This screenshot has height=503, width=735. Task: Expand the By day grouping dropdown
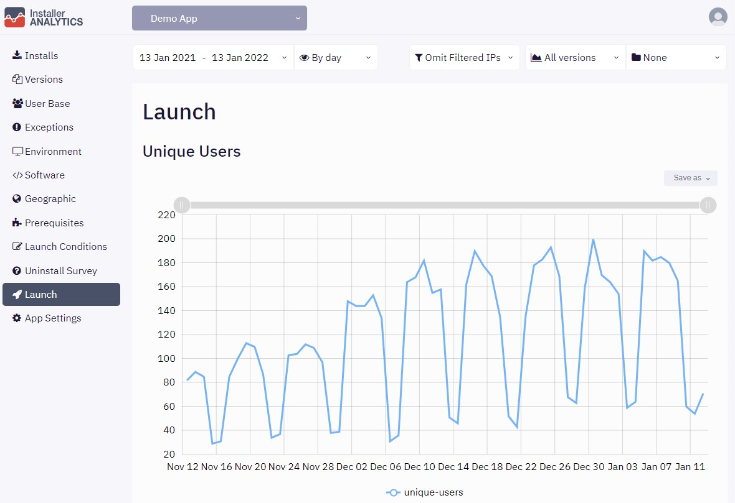tap(336, 58)
